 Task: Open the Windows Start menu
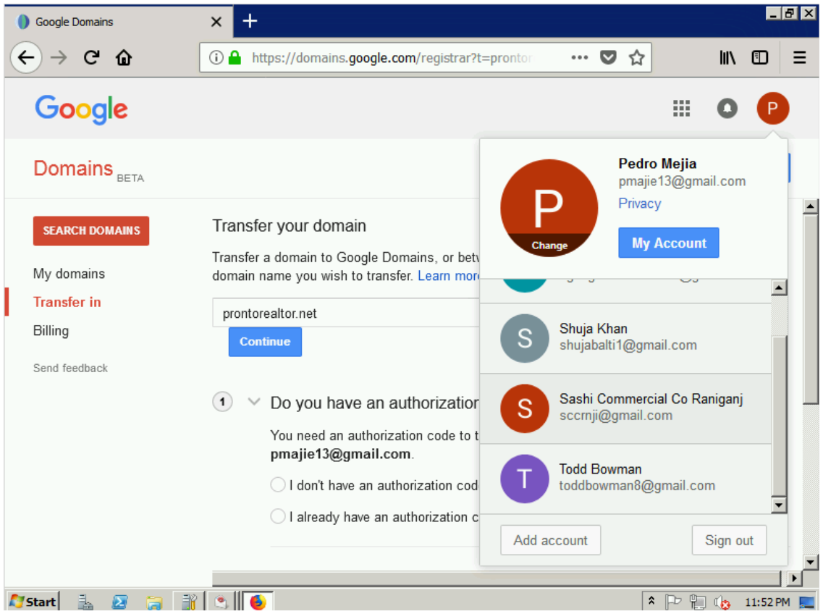tap(33, 602)
